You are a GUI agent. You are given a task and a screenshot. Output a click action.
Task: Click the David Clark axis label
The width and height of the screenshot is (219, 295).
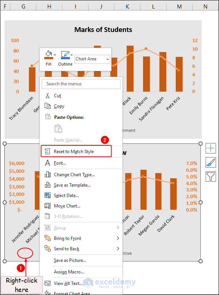pyautogui.click(x=166, y=223)
